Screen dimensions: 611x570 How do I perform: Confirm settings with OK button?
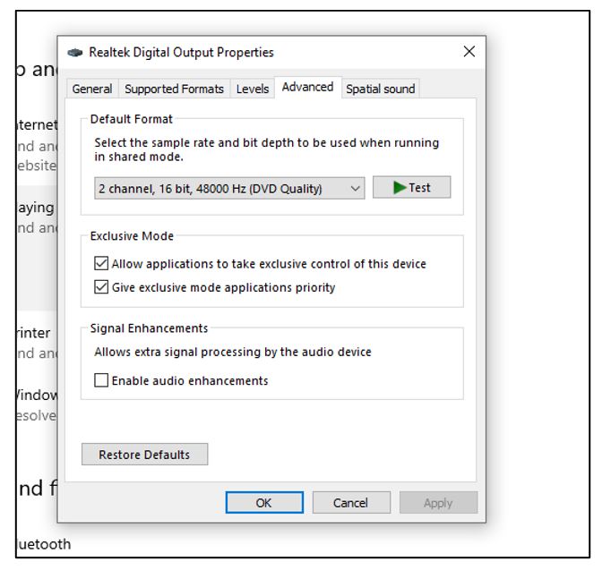tap(264, 503)
